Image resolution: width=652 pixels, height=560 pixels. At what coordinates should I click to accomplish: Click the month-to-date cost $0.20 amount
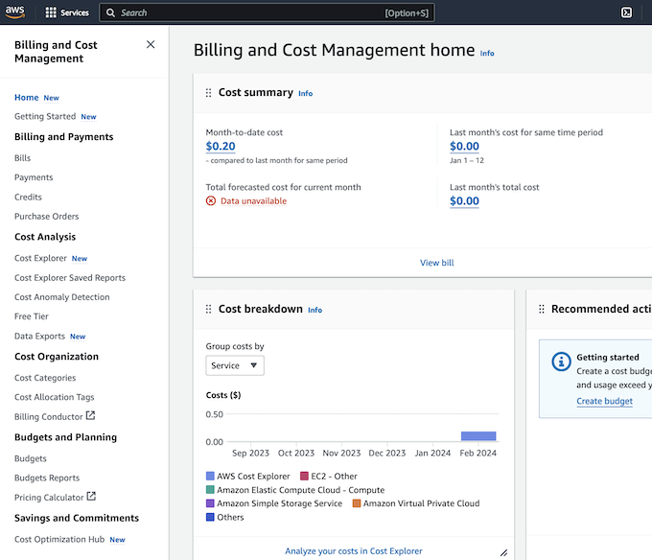(x=221, y=147)
